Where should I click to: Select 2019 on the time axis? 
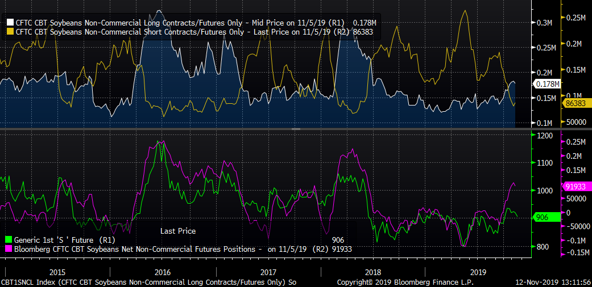(x=478, y=271)
